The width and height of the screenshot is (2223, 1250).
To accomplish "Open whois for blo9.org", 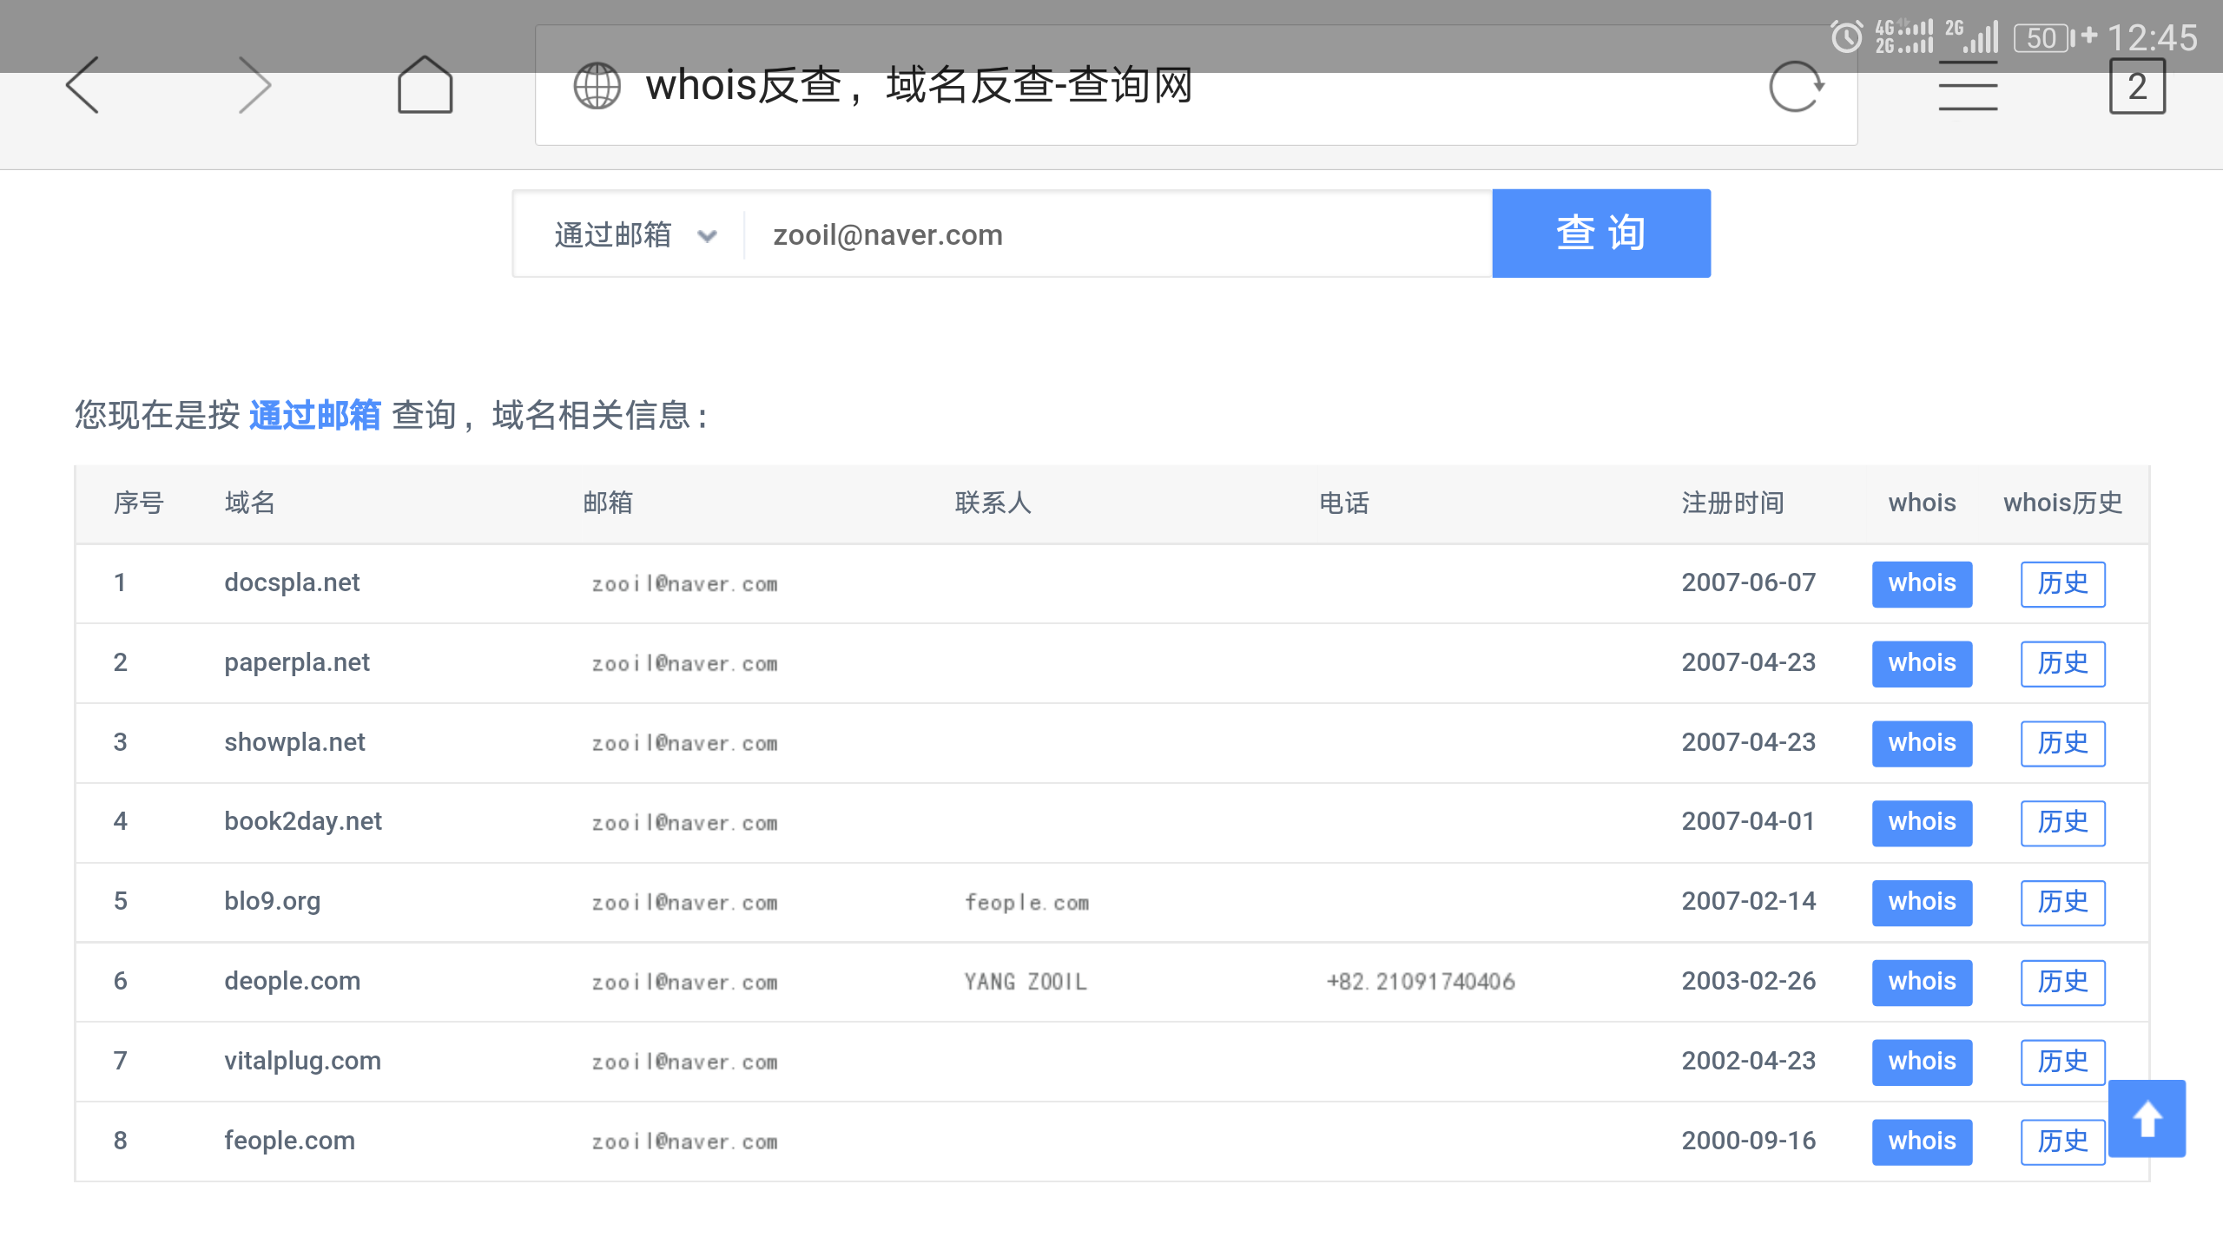I will coord(1922,902).
